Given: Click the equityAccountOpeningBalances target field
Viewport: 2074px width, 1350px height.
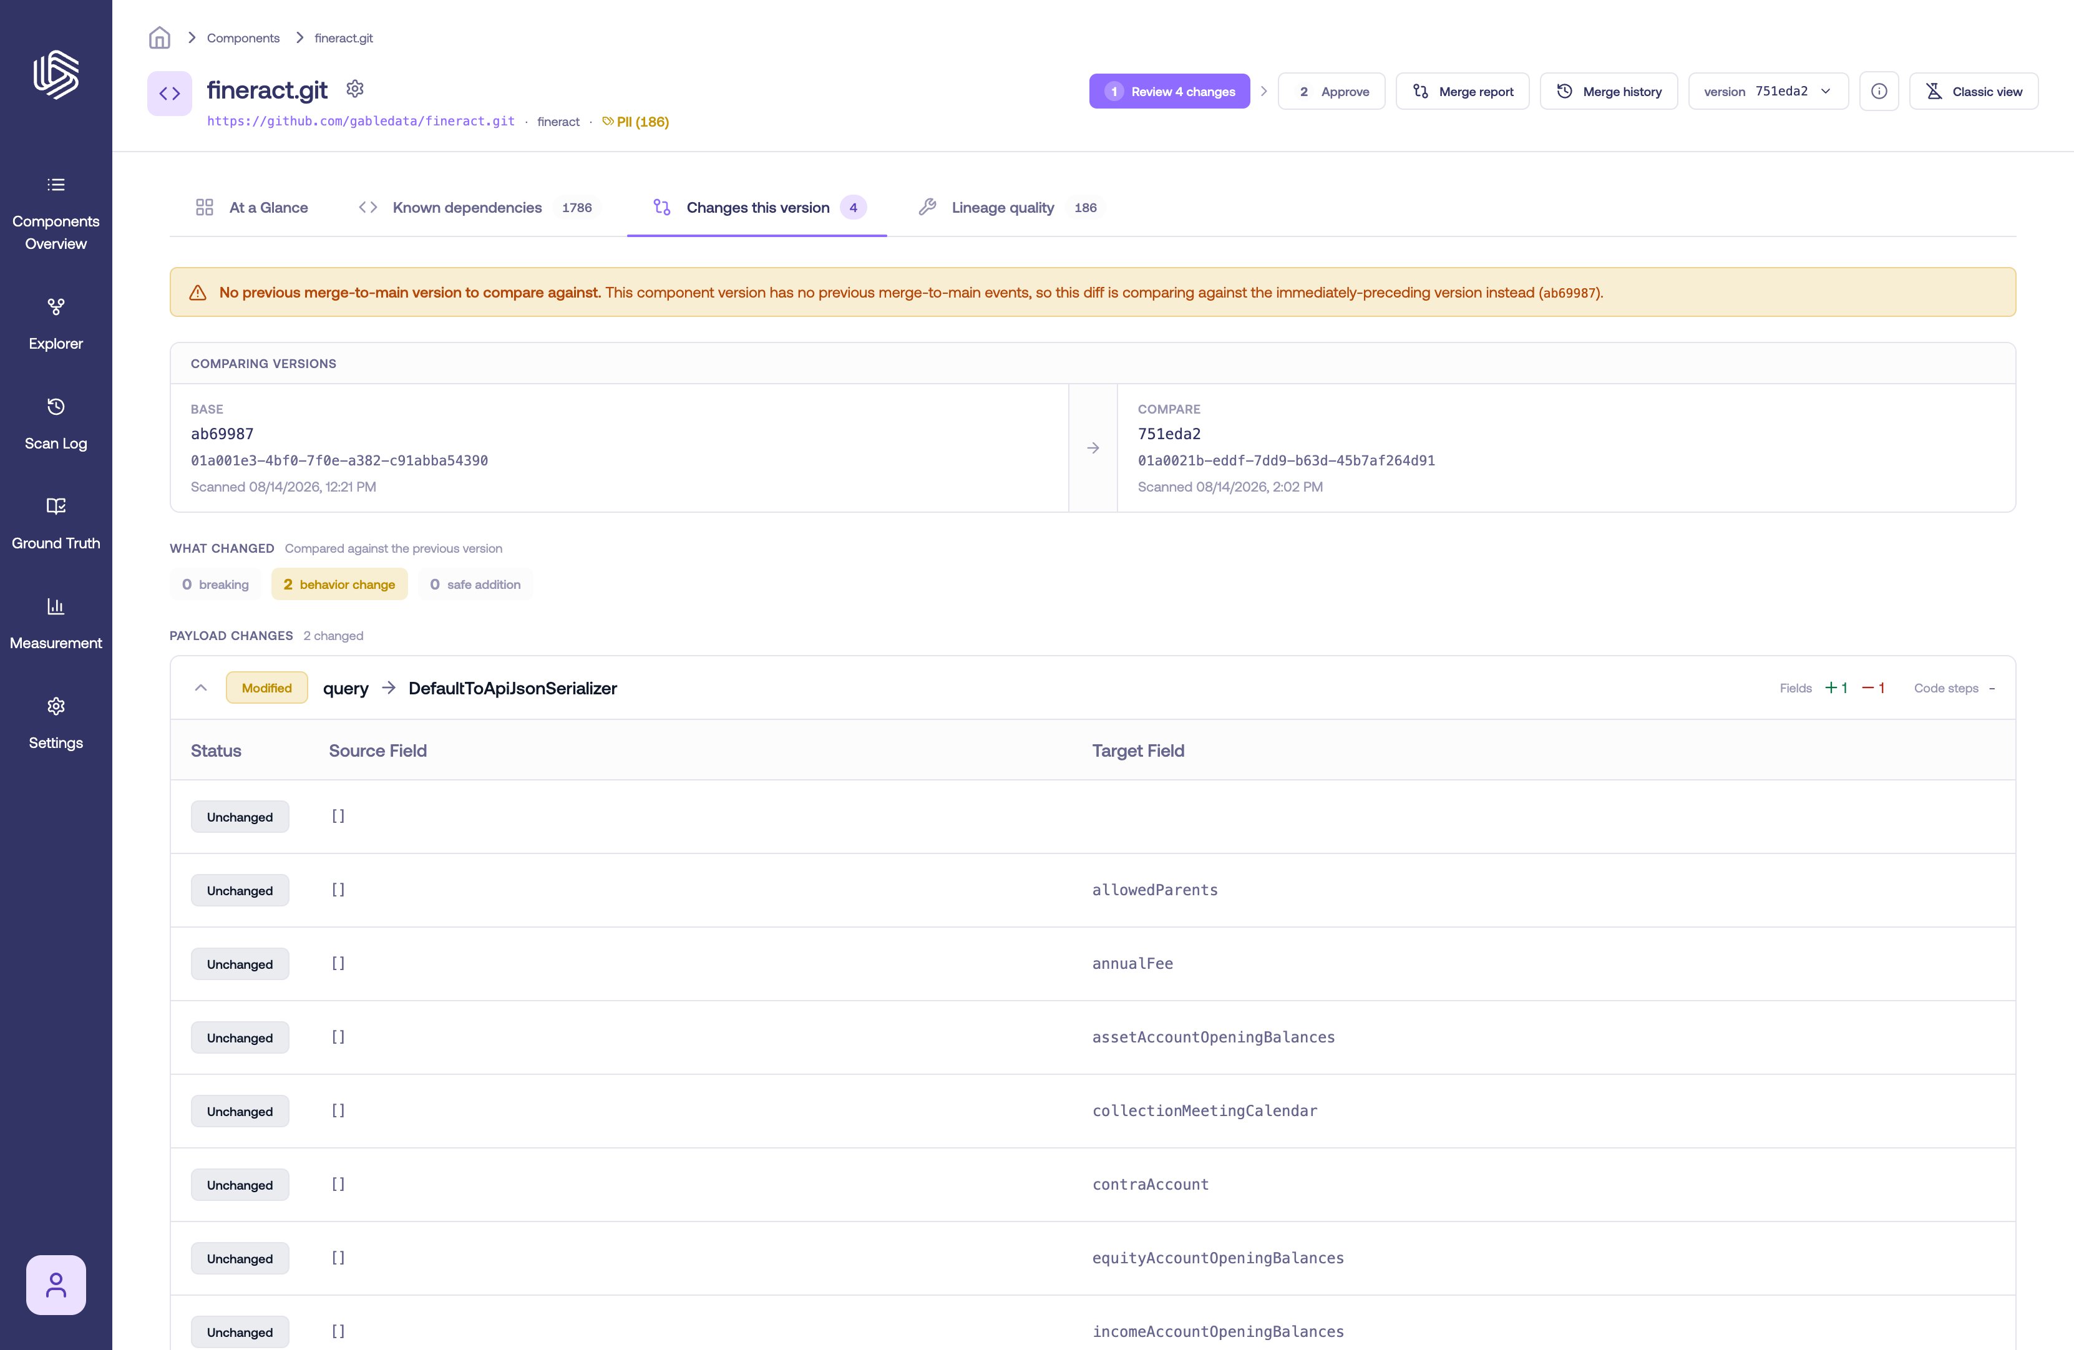Looking at the screenshot, I should tap(1217, 1258).
